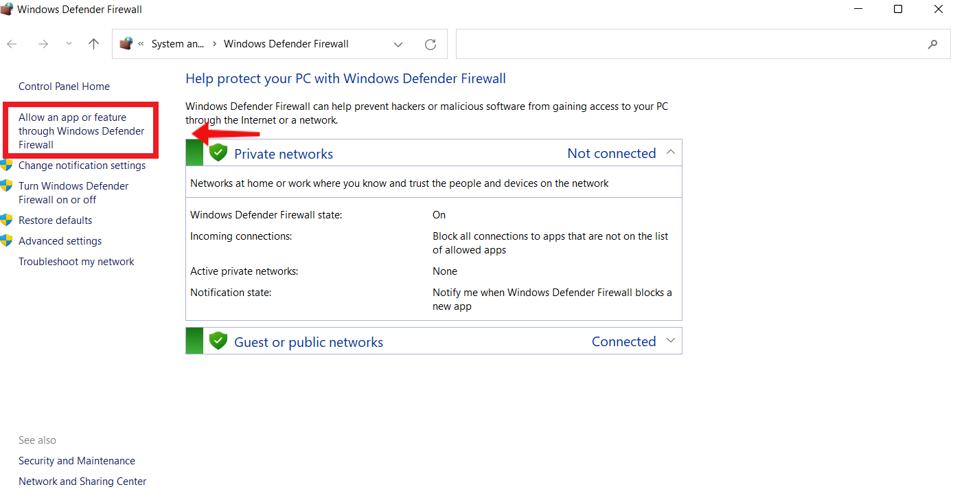Refresh the Windows Defender Firewall page
The height and width of the screenshot is (498, 953).
430,45
